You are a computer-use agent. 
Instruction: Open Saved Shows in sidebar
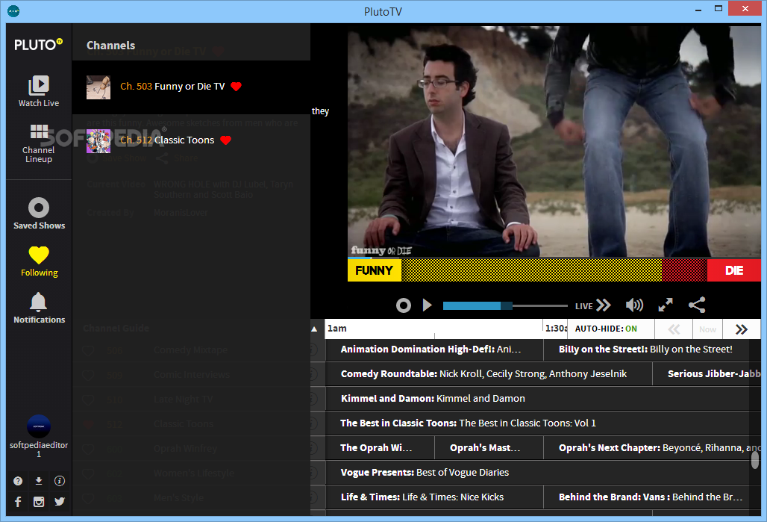39,214
